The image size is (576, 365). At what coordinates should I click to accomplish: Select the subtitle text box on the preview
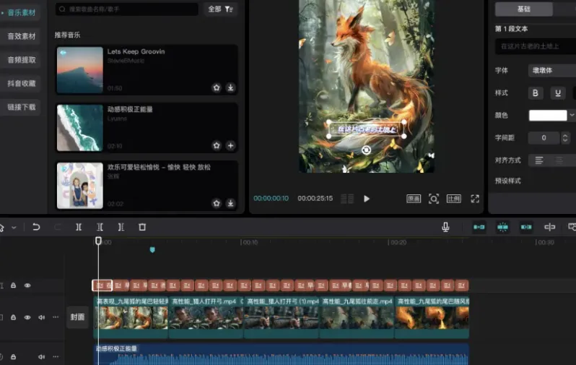[367, 129]
